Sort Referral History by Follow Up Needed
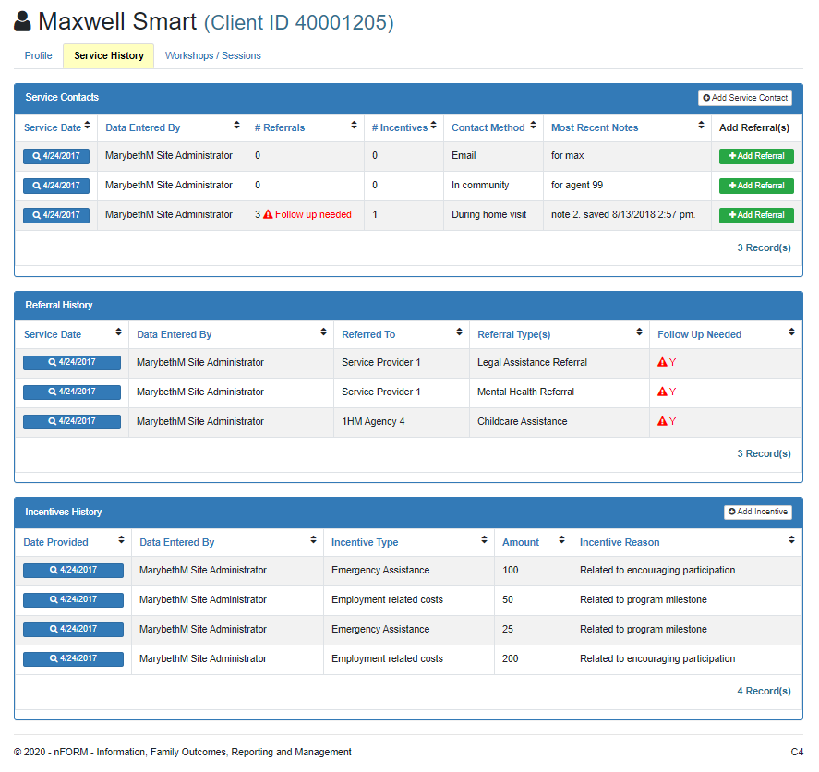 (x=791, y=332)
